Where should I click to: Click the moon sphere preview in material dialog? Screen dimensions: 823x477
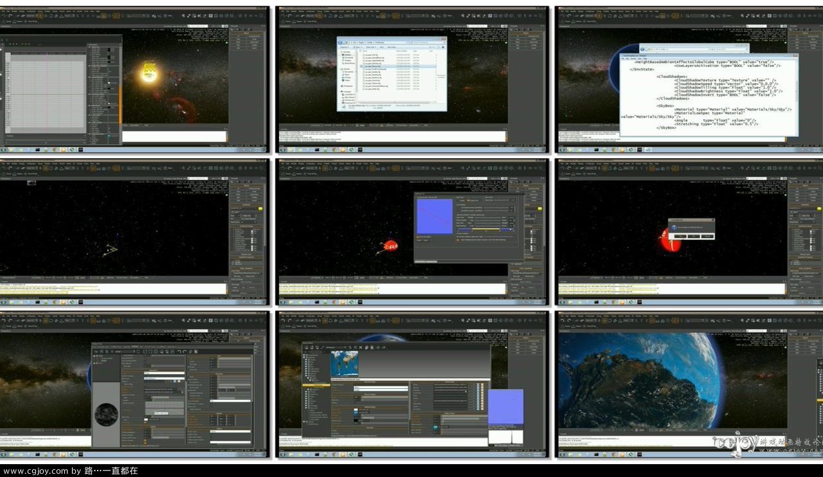[106, 415]
